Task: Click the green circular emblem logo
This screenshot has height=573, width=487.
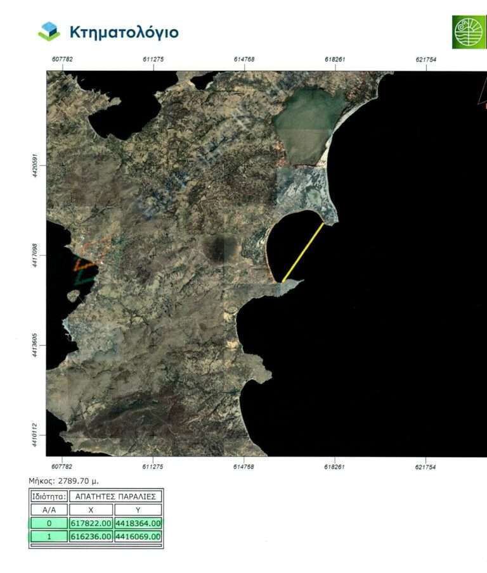Action: coord(469,32)
